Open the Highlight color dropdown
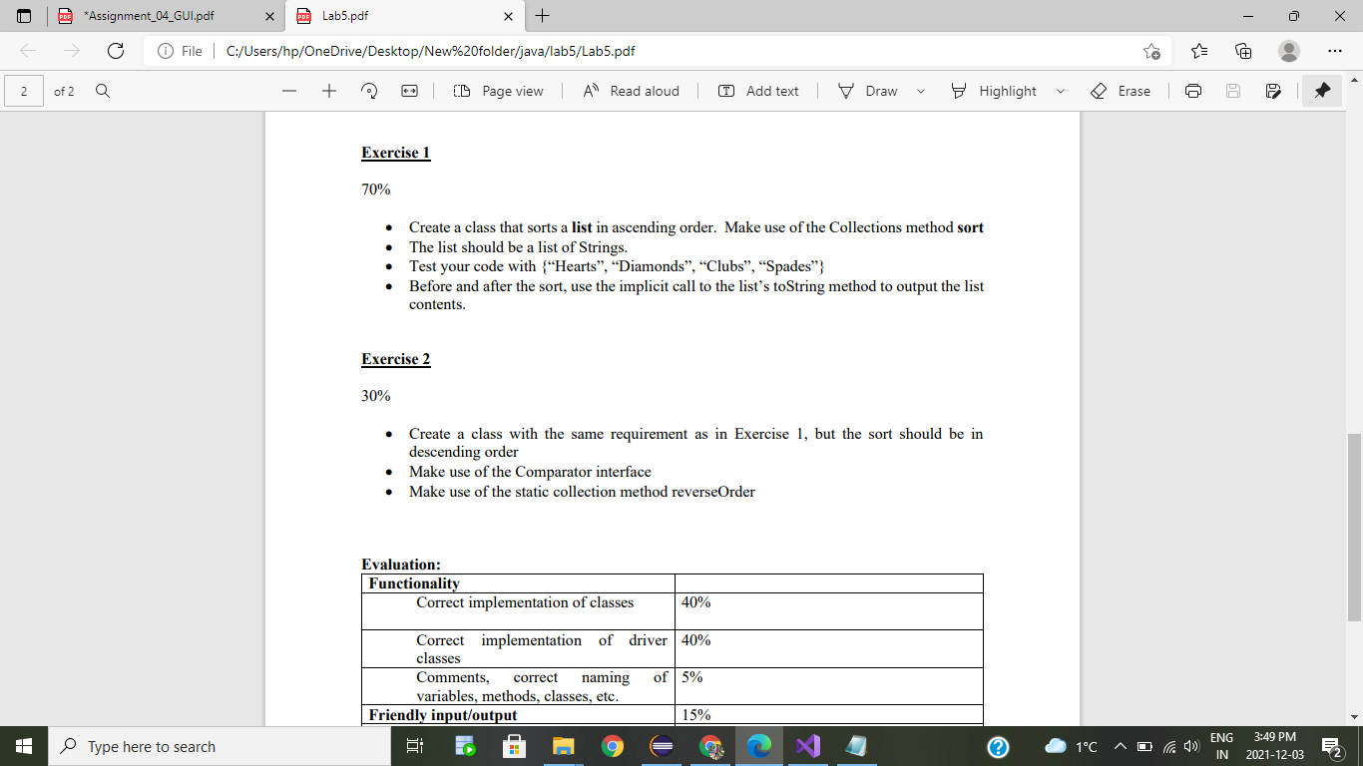Viewport: 1363px width, 766px height. pos(1061,91)
